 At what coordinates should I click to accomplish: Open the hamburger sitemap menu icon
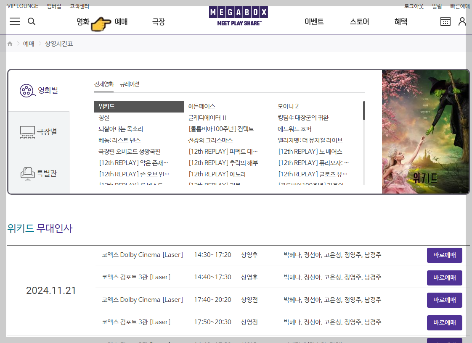click(14, 21)
